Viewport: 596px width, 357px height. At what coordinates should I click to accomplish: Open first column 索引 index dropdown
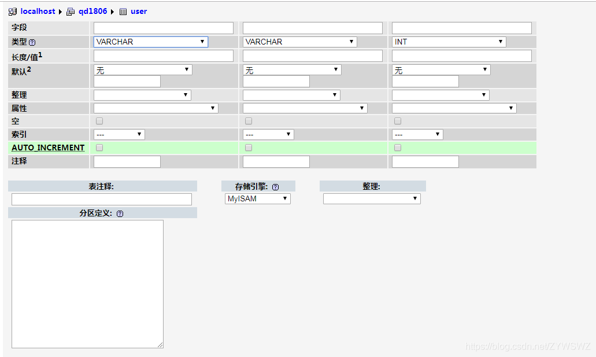coord(119,134)
